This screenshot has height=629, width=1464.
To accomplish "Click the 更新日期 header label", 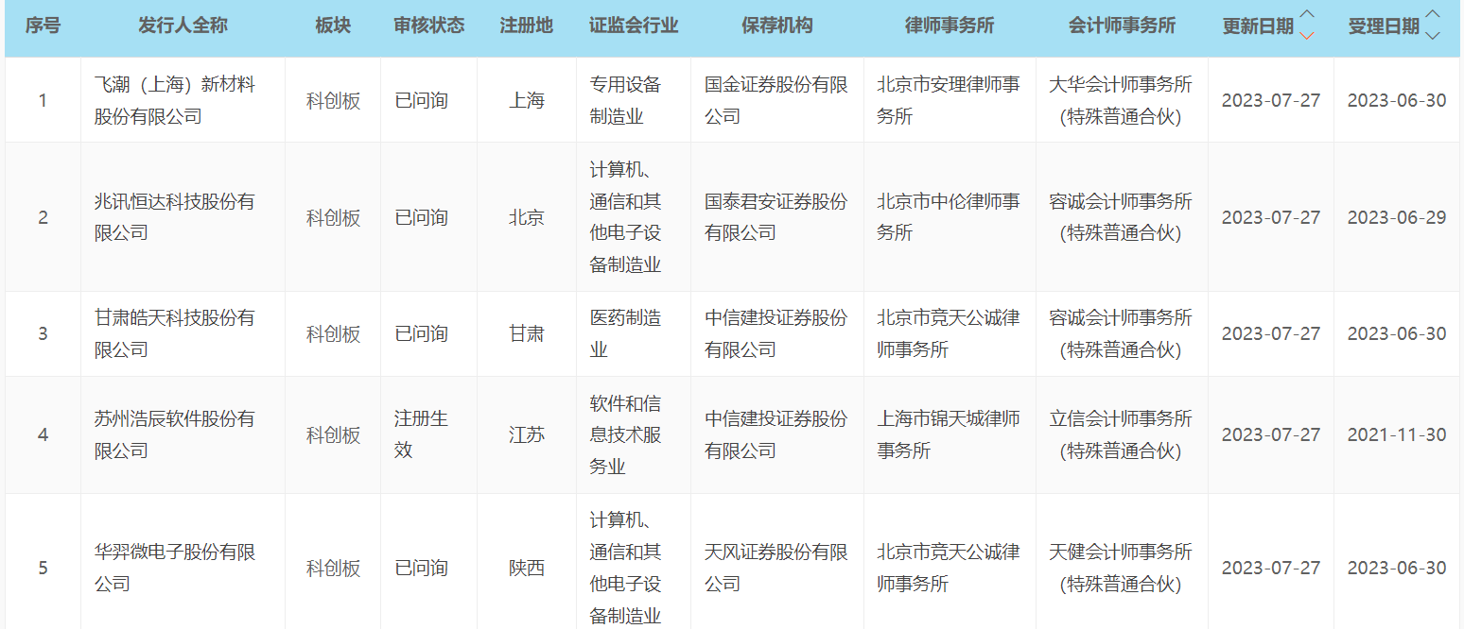I will (1258, 26).
